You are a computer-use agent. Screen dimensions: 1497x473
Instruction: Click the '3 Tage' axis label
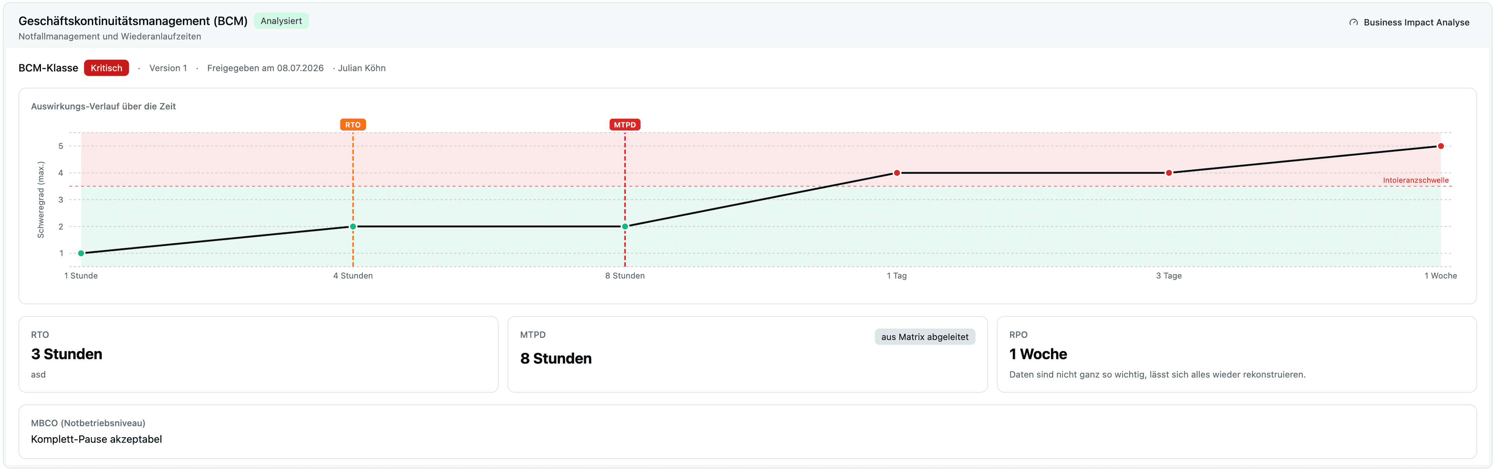(x=1169, y=275)
